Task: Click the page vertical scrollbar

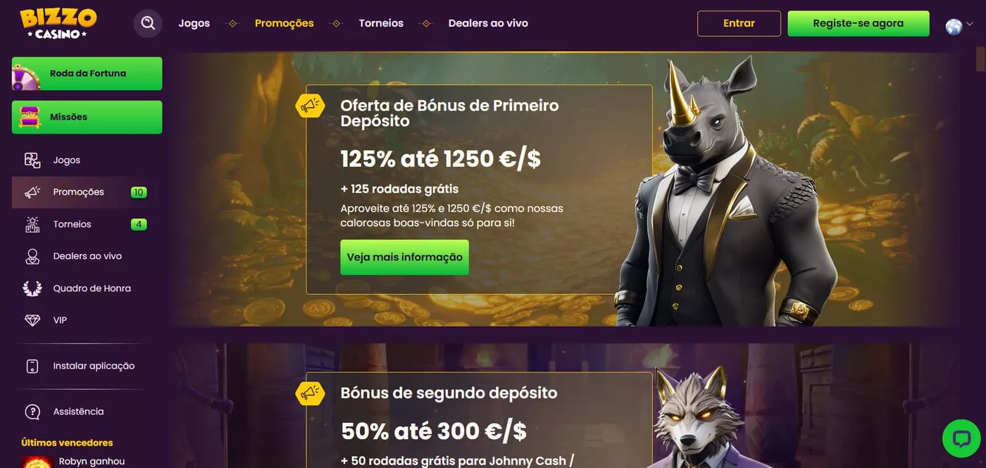Action: 980,60
